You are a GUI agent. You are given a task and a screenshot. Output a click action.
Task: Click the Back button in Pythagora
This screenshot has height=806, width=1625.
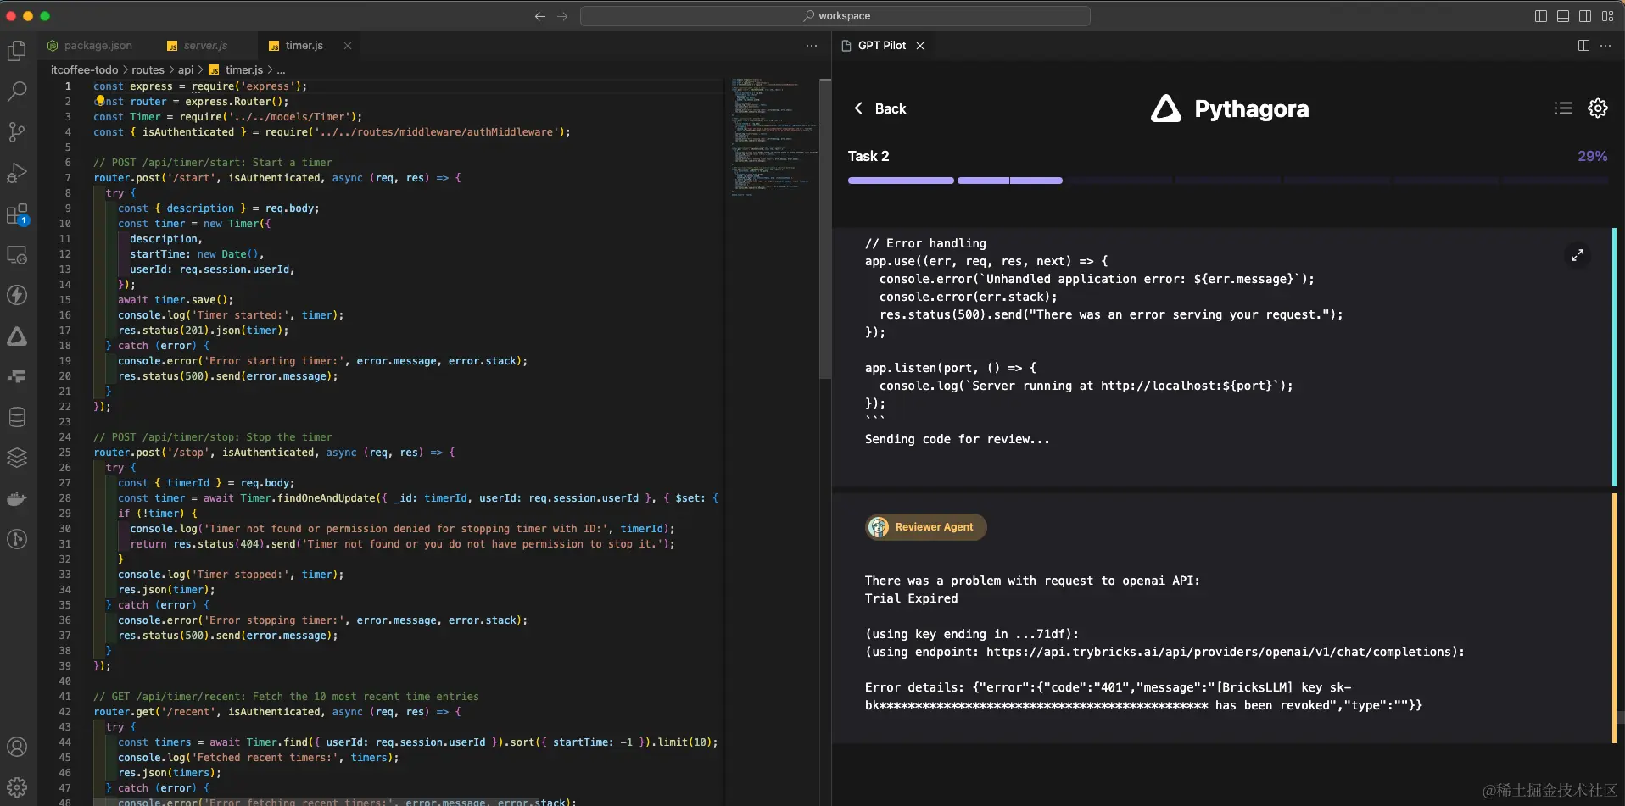tap(880, 108)
